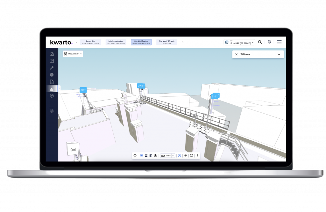Open the documents icon in sidebar
This screenshot has height=212, width=326.
tap(52, 82)
